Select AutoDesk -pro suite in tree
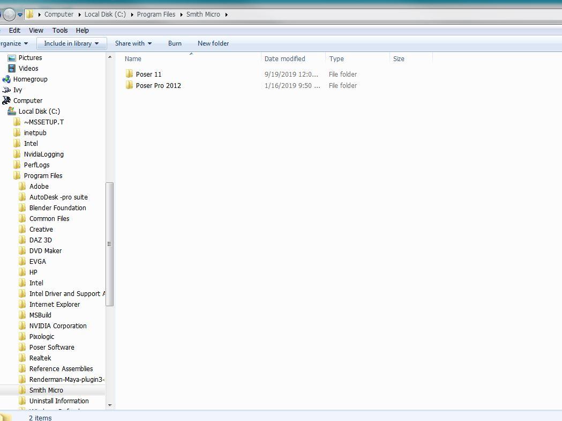 (x=58, y=197)
